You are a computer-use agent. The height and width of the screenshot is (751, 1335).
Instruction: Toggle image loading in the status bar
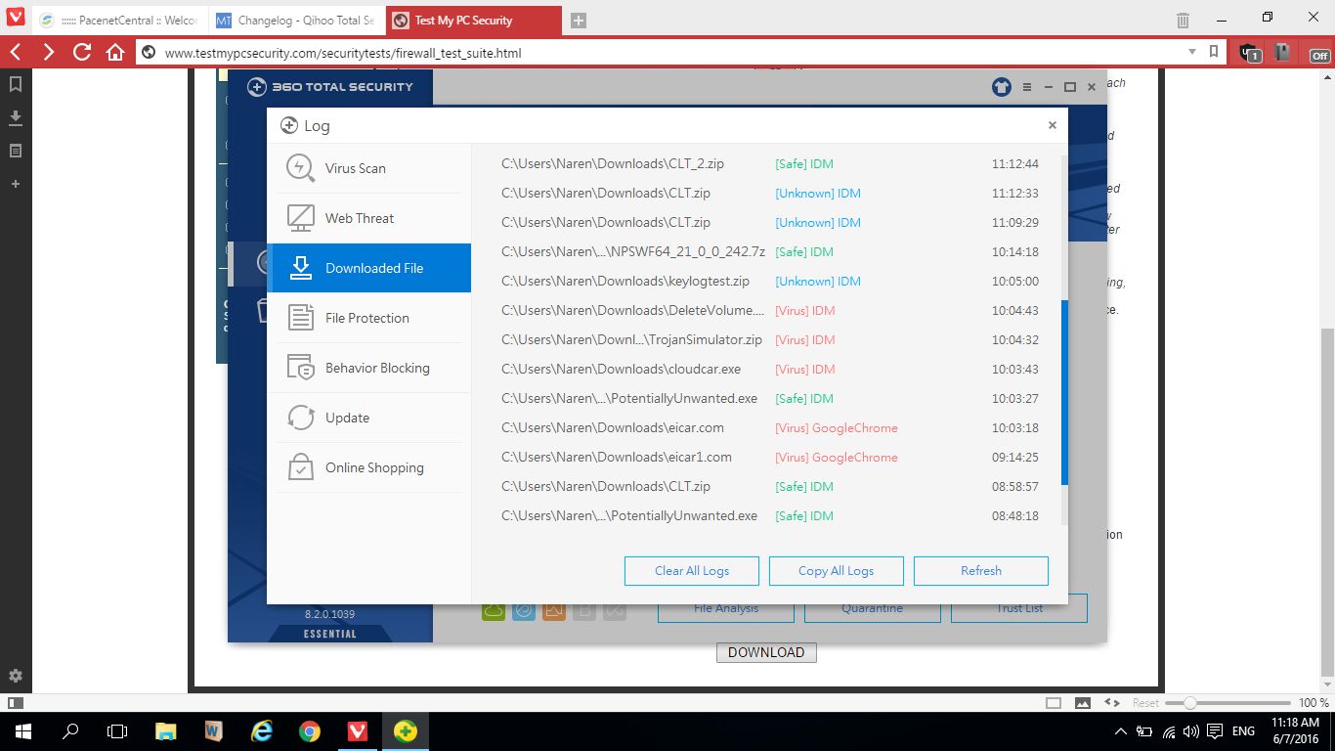[x=1083, y=702]
